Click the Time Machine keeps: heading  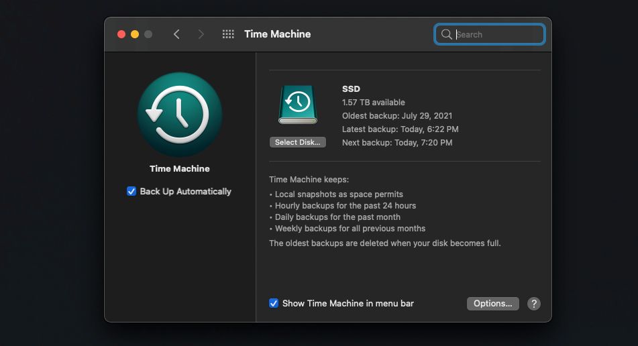(x=309, y=179)
